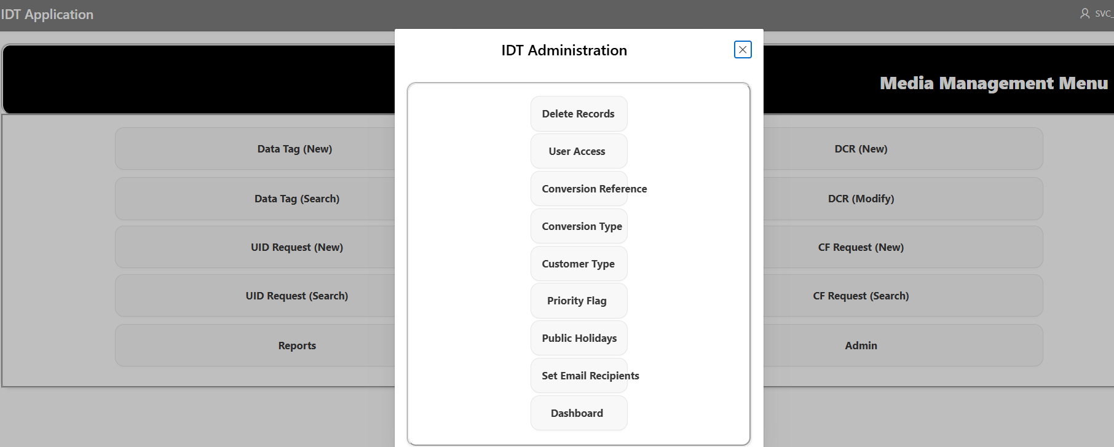The image size is (1114, 447).
Task: Click Set Email Recipients button
Action: (x=579, y=376)
